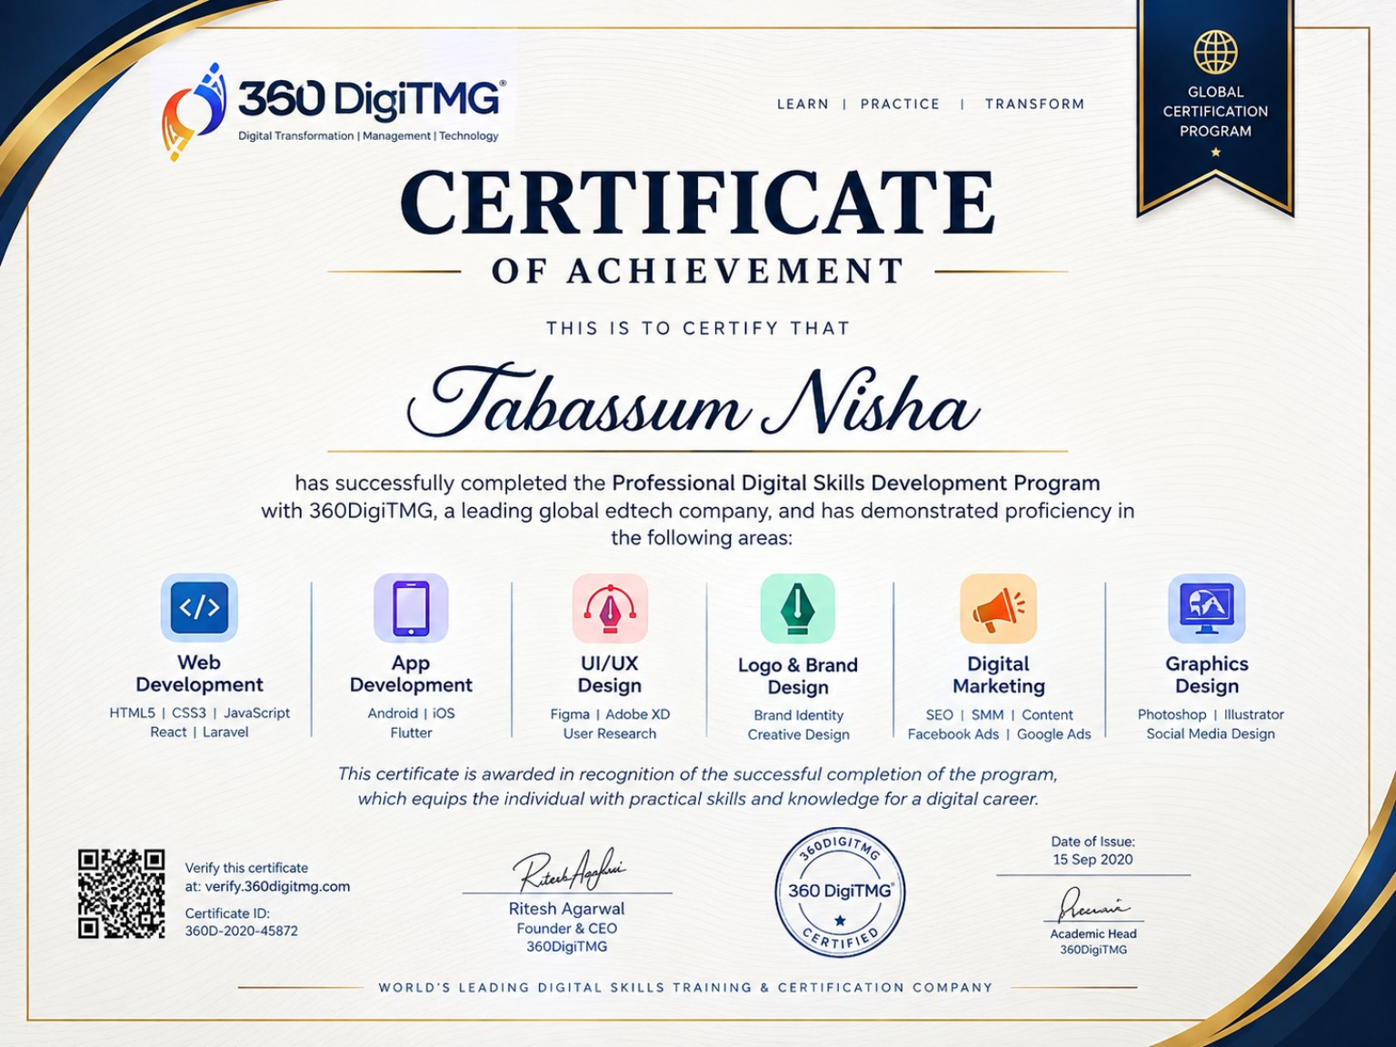Viewport: 1396px width, 1047px height.
Task: Click the Graphics Design monitor icon
Action: (x=1206, y=608)
